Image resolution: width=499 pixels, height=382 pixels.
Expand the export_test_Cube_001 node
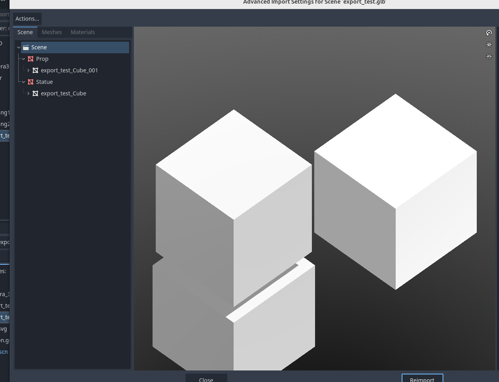tap(28, 70)
